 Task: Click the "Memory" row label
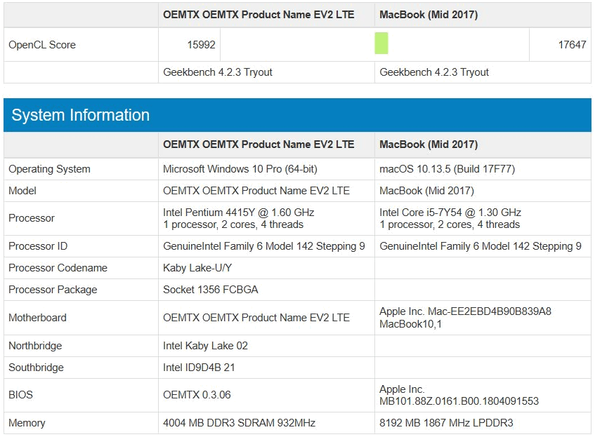pos(27,423)
